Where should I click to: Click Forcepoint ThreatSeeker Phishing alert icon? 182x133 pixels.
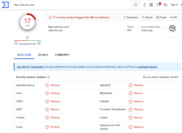coord(131,109)
